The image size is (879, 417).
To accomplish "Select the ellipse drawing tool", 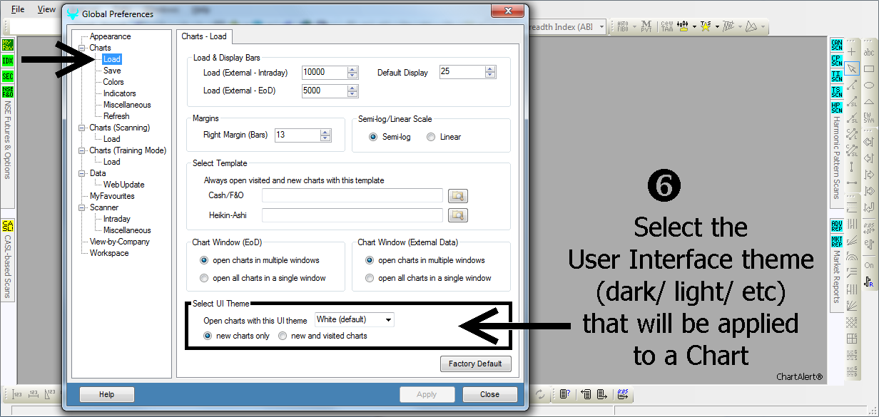I will [x=869, y=86].
